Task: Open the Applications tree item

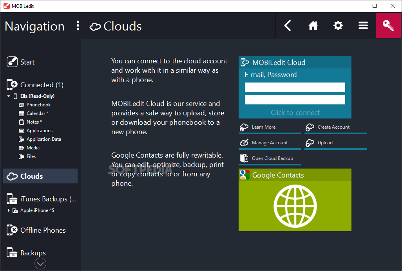Action: click(40, 131)
